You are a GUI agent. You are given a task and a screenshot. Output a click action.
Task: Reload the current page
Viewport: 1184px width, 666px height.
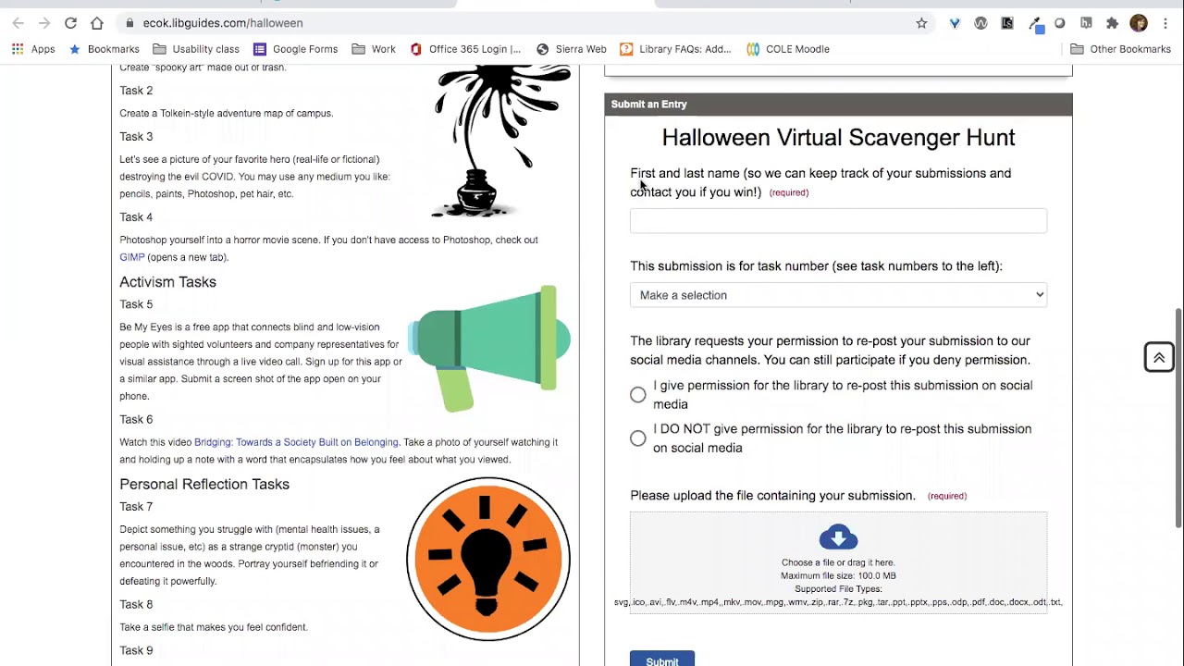[70, 23]
